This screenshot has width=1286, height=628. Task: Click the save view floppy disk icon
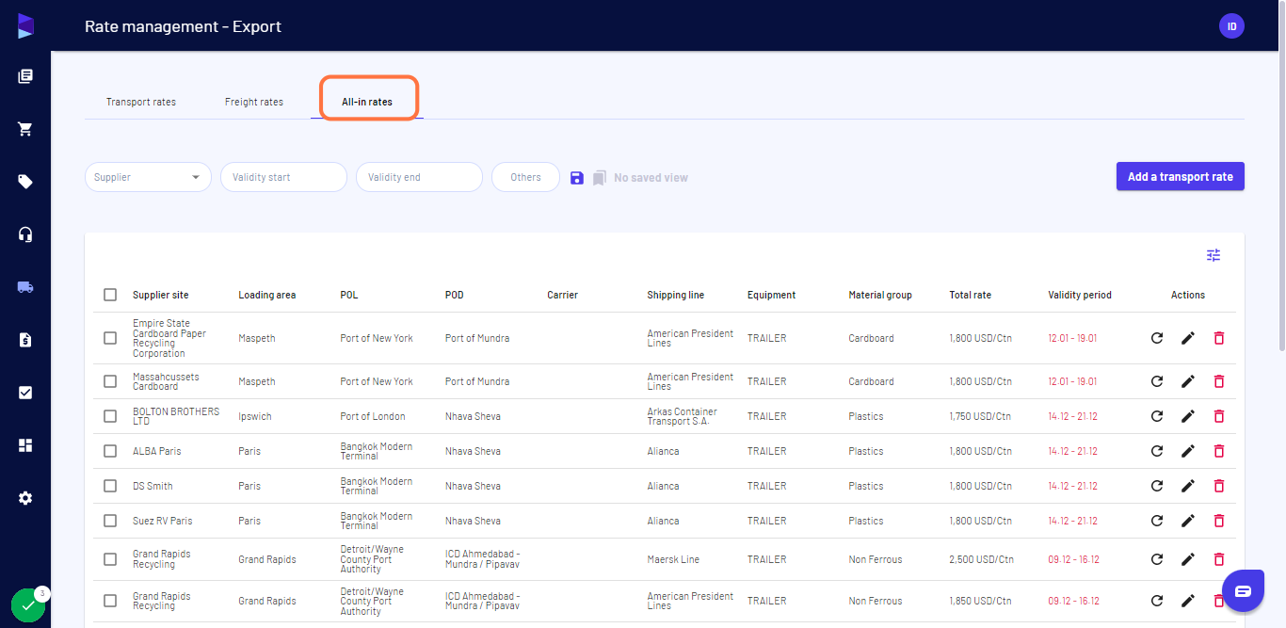point(577,177)
